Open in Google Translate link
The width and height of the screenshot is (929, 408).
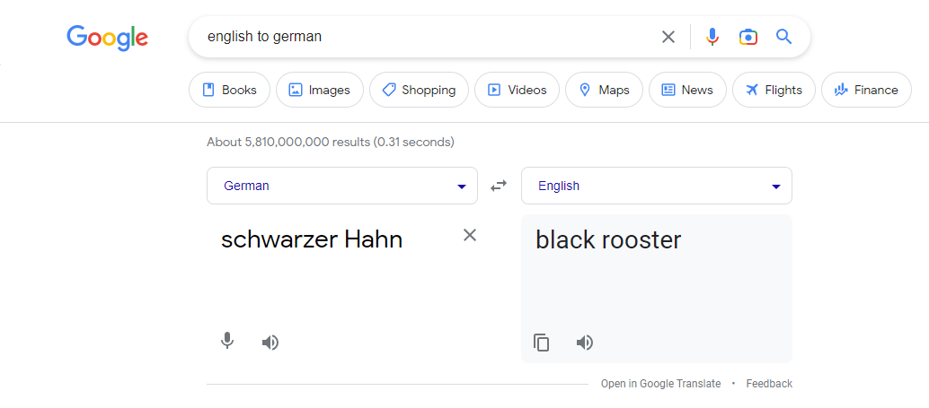tap(660, 384)
